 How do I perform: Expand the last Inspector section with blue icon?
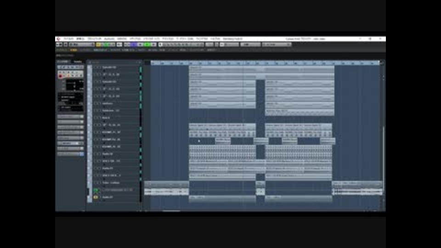[x=71, y=154]
